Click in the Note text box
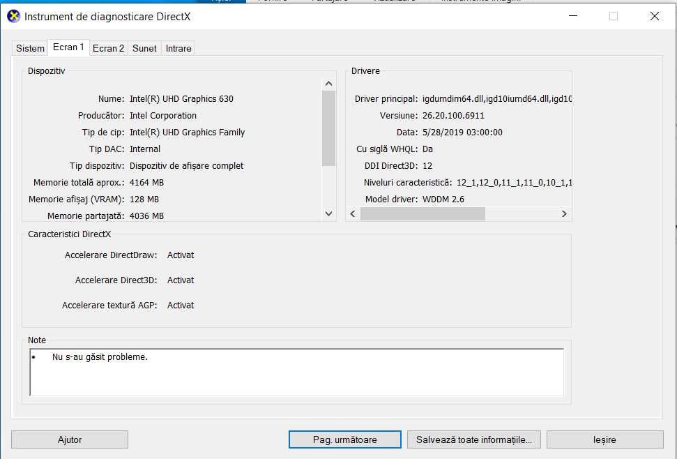 pyautogui.click(x=296, y=373)
